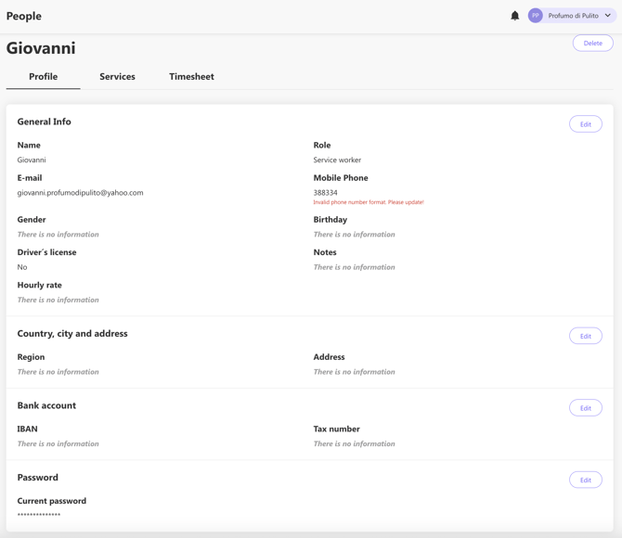The image size is (622, 538).
Task: Switch to the Profile tab
Action: click(x=44, y=76)
